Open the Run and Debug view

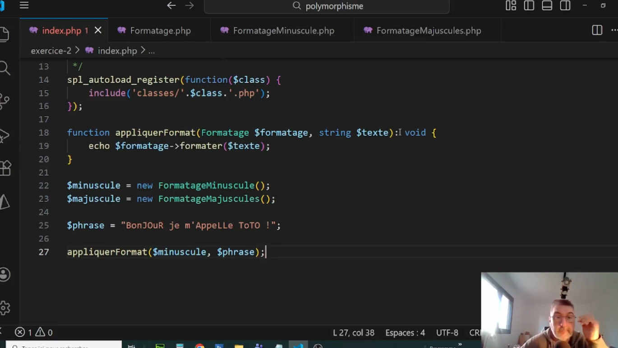5,135
